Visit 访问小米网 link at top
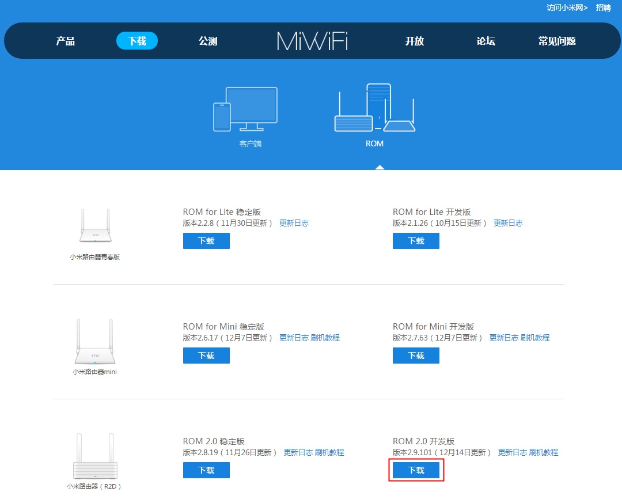Viewport: 622px width, 499px height. (567, 7)
